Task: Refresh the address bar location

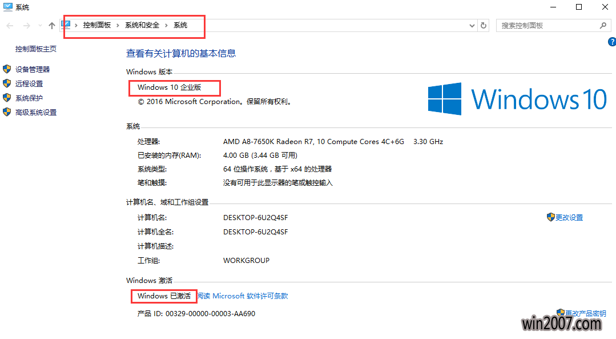Action: pyautogui.click(x=484, y=26)
